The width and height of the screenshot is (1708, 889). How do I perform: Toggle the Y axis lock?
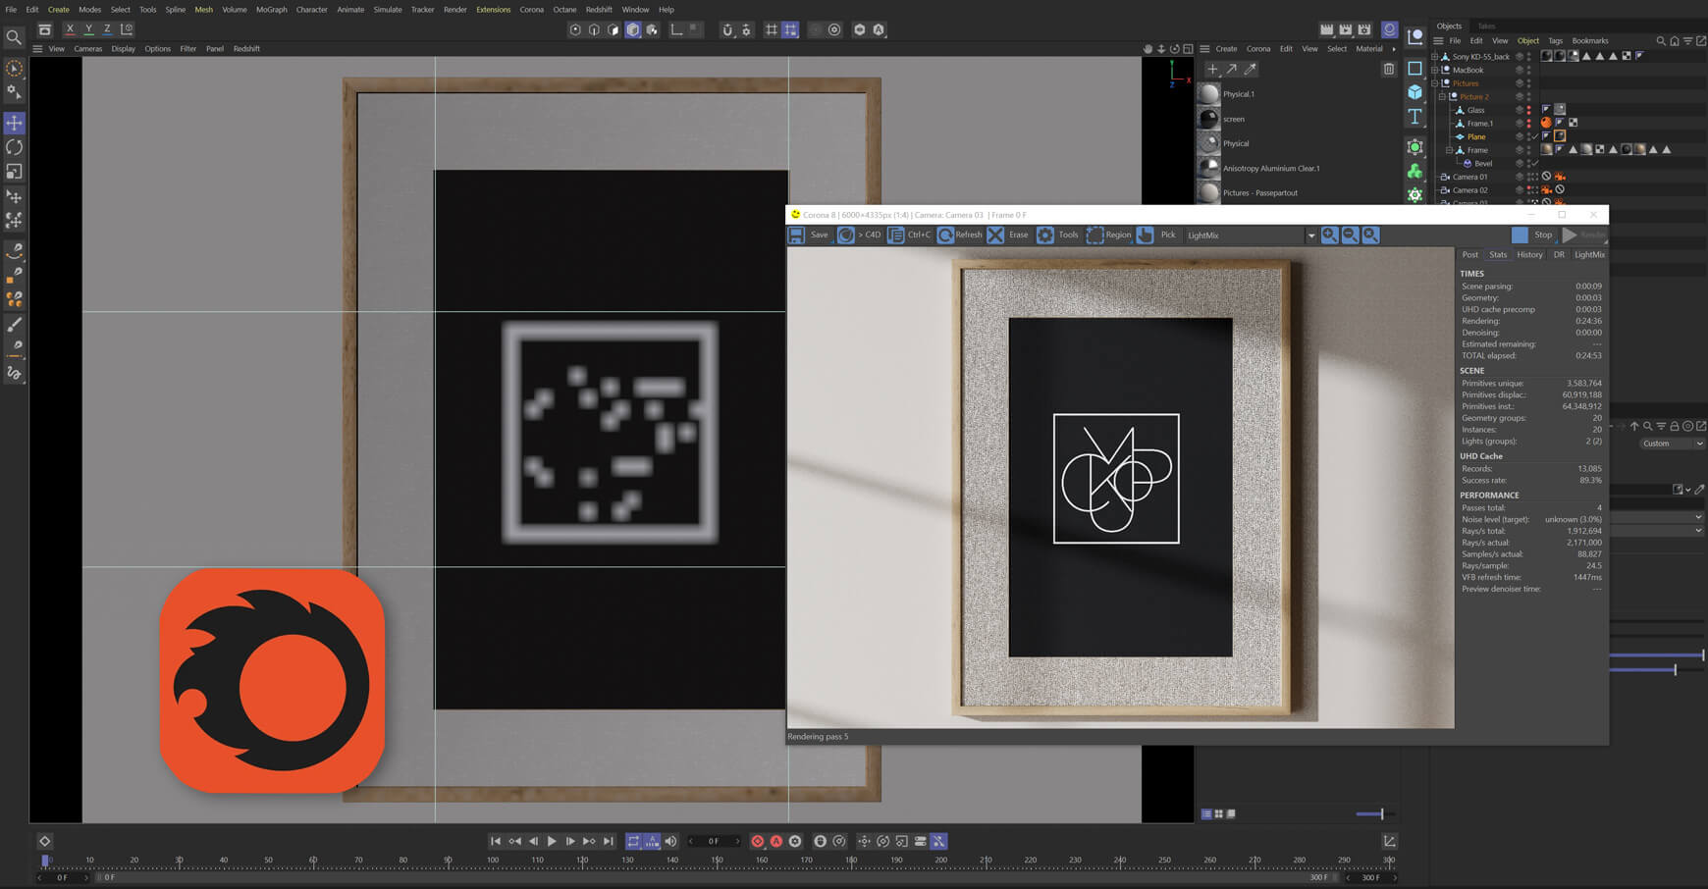point(88,29)
